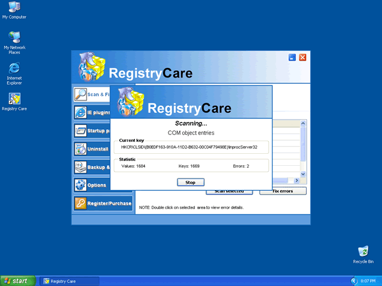This screenshot has height=286, width=382.
Task: Click the Register/Purchase key icon
Action: [81, 203]
